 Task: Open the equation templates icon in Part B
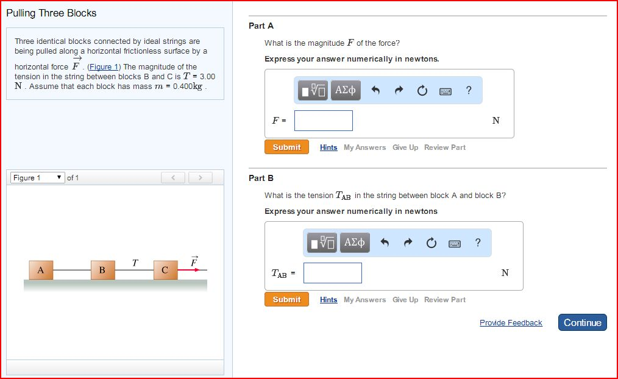(x=321, y=243)
